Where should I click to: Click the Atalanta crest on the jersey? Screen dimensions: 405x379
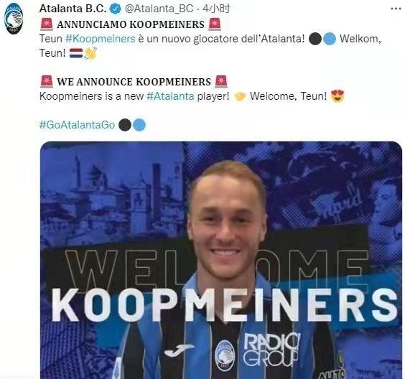click(x=225, y=355)
